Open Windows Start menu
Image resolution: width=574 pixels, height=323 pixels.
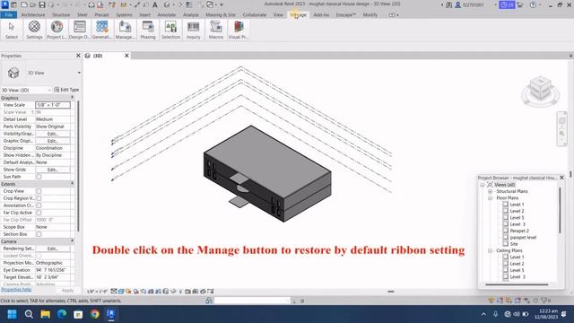[x=12, y=314]
